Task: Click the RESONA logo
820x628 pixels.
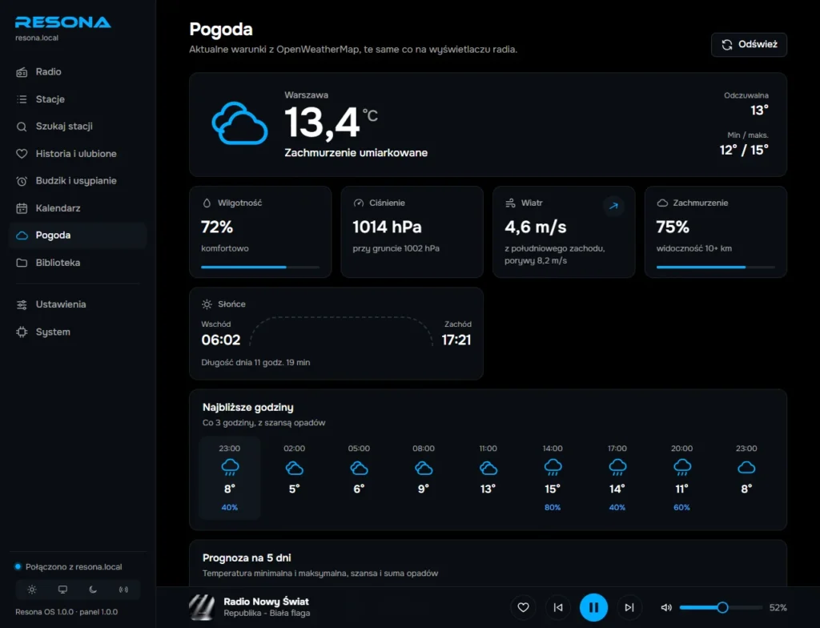Action: coord(62,22)
